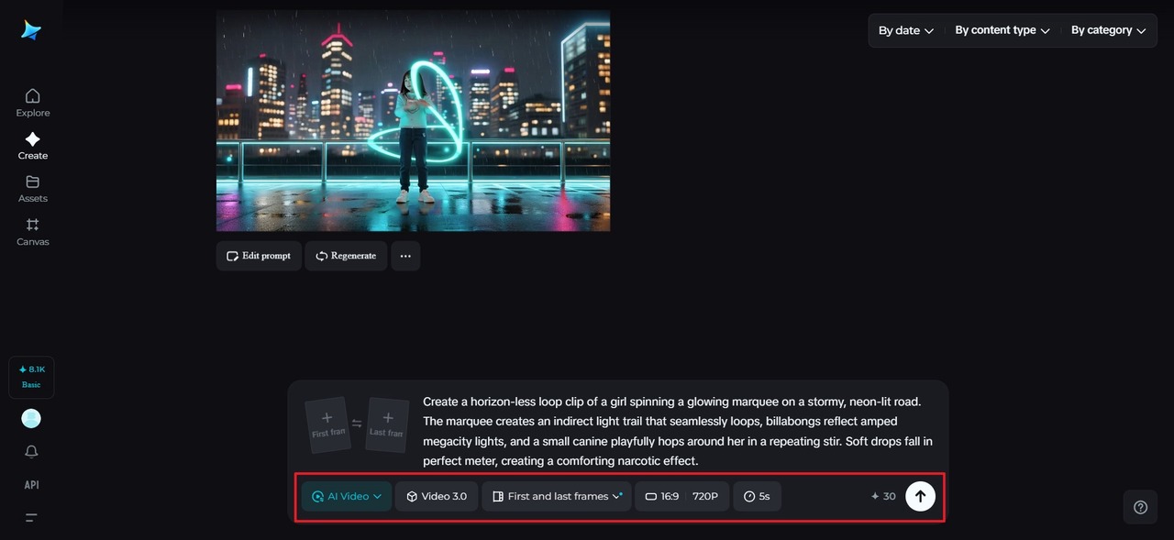The width and height of the screenshot is (1174, 540).
Task: Click the generated neon city video thumbnail
Action: click(x=413, y=121)
